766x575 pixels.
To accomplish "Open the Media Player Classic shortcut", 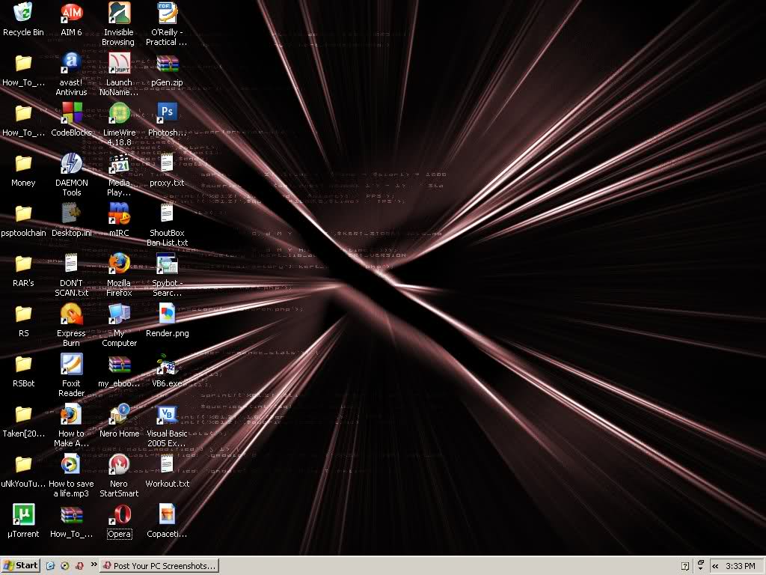I will [119, 163].
